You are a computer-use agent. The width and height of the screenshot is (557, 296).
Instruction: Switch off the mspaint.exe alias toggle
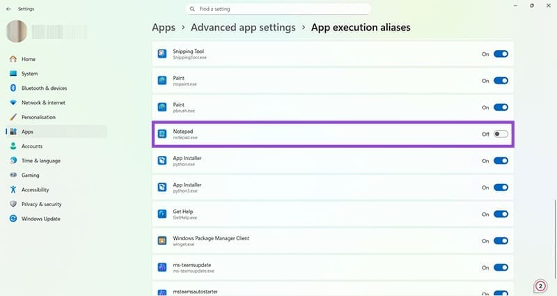pyautogui.click(x=501, y=81)
